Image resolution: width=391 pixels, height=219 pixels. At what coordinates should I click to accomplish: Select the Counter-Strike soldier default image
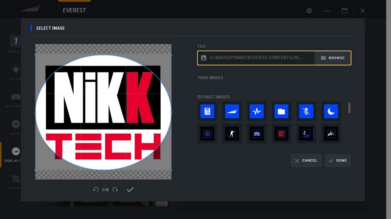[232, 134]
